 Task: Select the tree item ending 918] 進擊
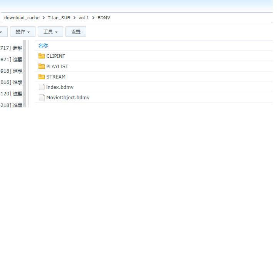(x=11, y=71)
